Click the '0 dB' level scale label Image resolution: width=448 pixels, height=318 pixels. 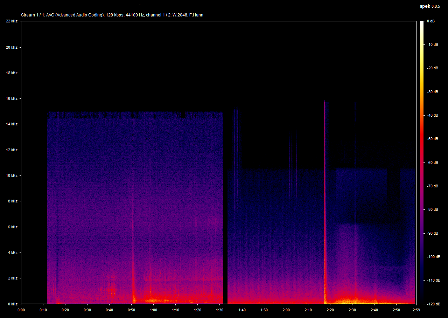pos(431,21)
